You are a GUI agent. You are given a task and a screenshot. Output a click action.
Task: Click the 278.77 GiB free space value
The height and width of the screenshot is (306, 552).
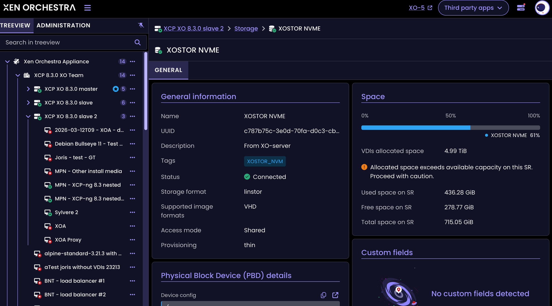(459, 207)
